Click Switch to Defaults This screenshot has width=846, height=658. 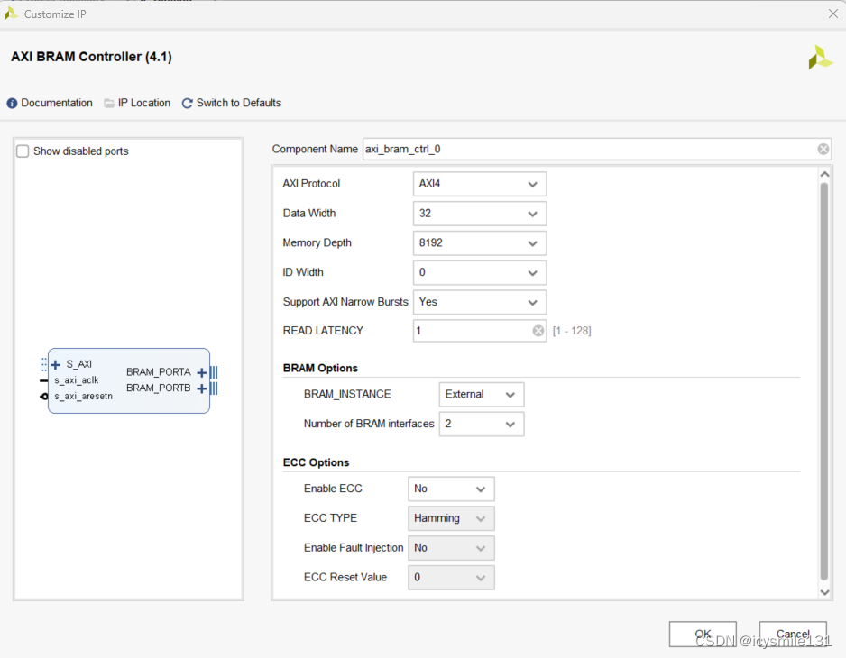tap(238, 103)
